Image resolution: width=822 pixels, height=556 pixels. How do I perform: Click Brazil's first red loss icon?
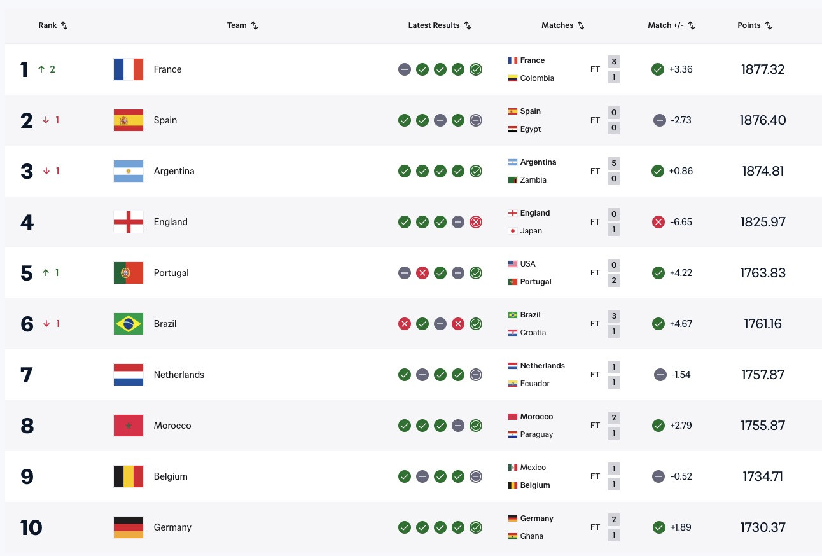click(x=404, y=324)
